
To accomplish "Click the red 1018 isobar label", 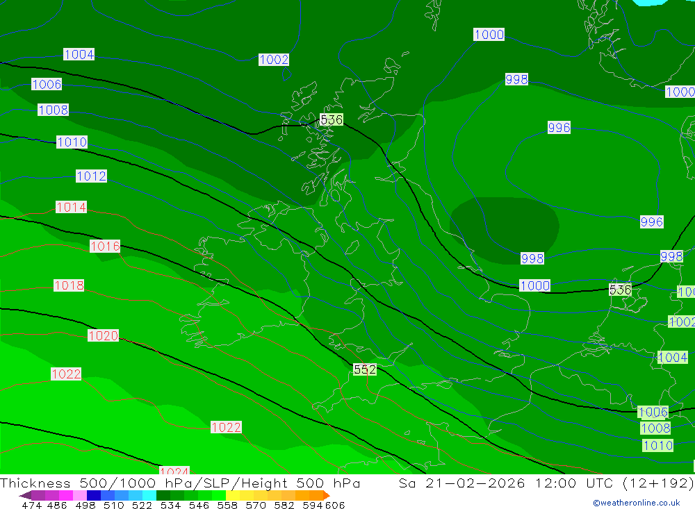I will tap(69, 285).
